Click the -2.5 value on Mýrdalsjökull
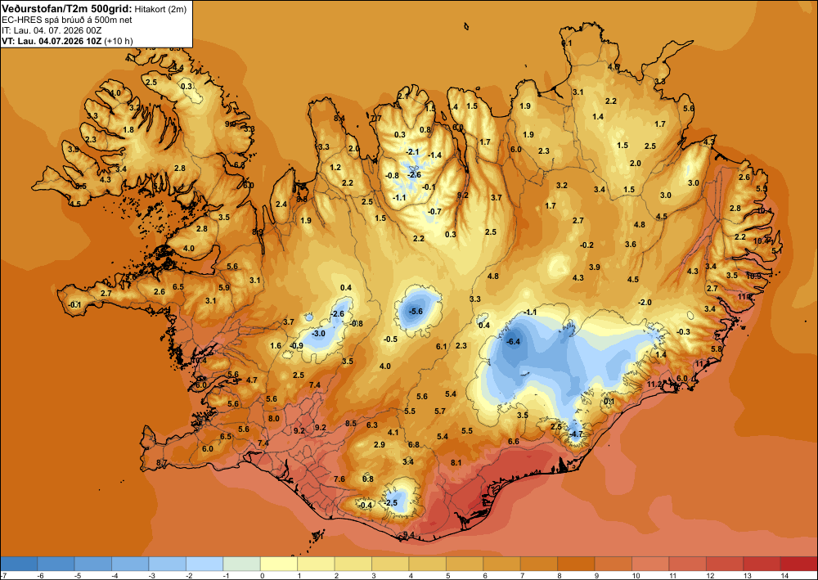Image resolution: width=818 pixels, height=580 pixels. click(x=391, y=503)
